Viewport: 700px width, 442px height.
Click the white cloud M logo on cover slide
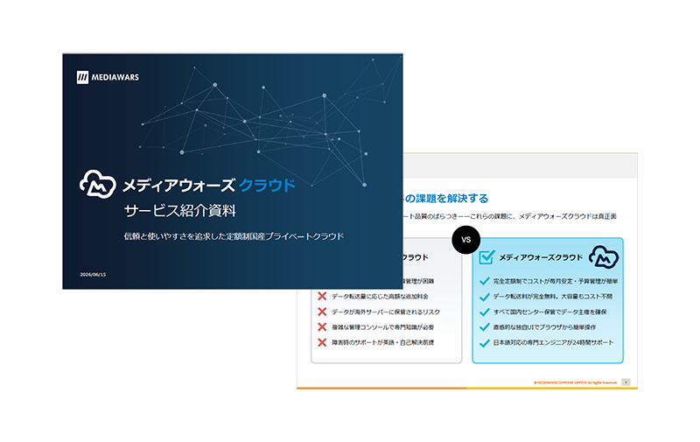point(98,184)
